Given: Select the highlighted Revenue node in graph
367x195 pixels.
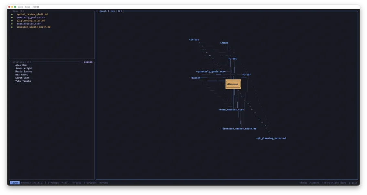Looking at the screenshot, I should tap(233, 84).
